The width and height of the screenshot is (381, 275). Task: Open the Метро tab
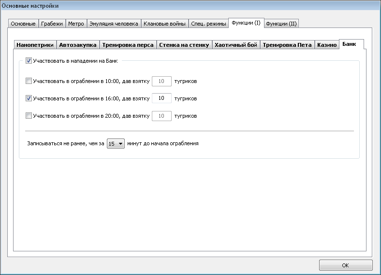[x=76, y=24]
